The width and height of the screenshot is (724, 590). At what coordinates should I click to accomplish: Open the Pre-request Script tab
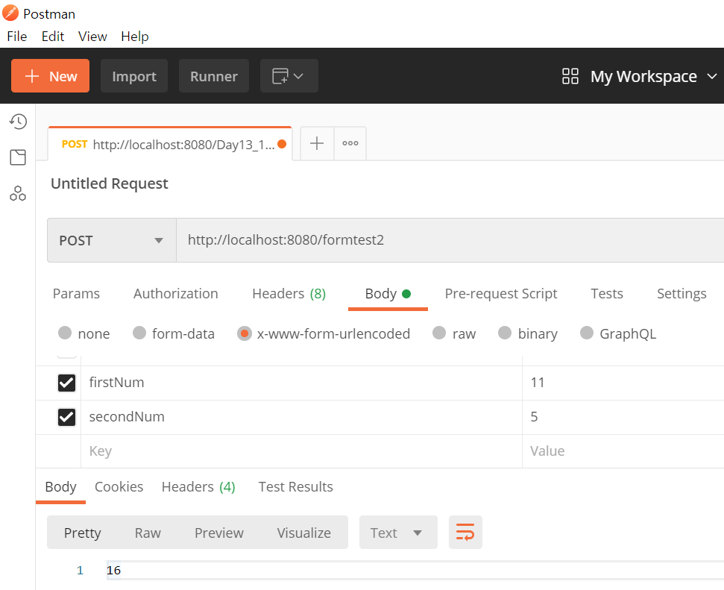[x=501, y=293]
